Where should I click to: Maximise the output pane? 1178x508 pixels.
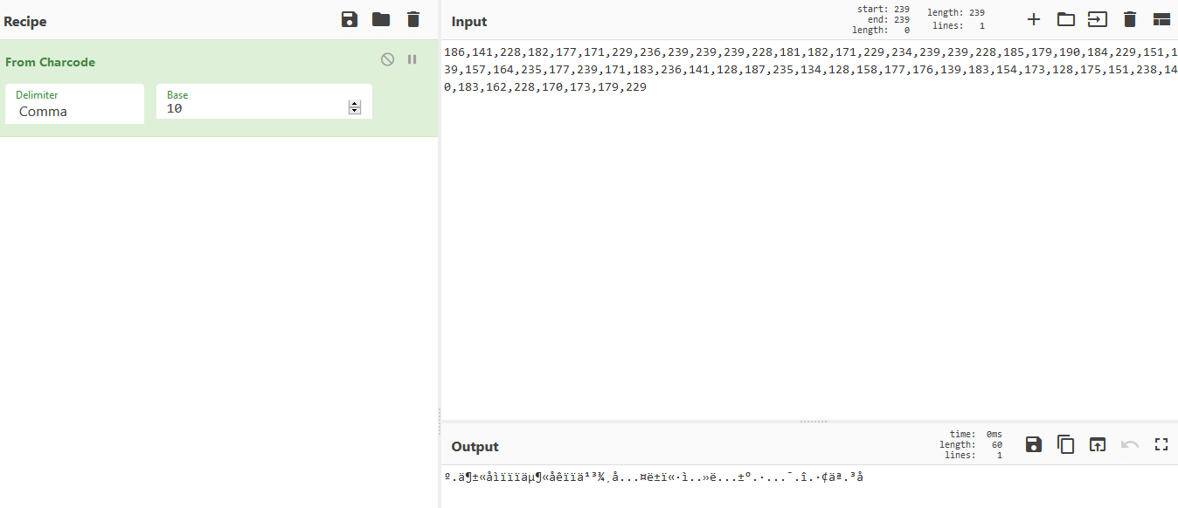coord(1161,444)
